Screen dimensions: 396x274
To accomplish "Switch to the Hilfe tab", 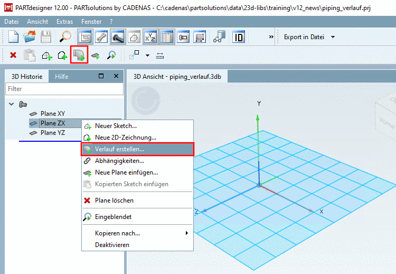I will 62,76.
